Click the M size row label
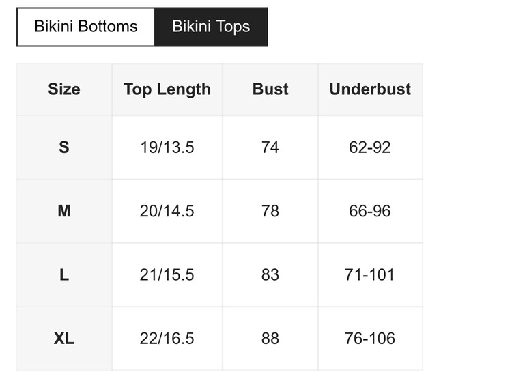512x383 pixels. tap(64, 211)
